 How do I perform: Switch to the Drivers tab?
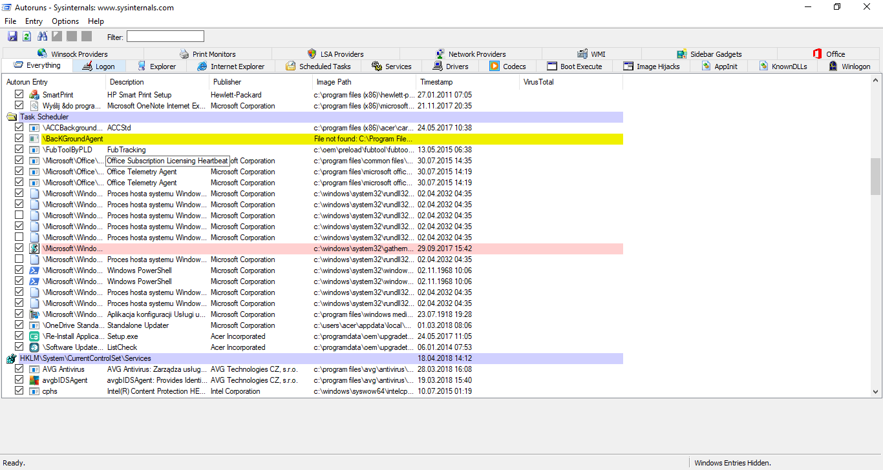tap(451, 66)
